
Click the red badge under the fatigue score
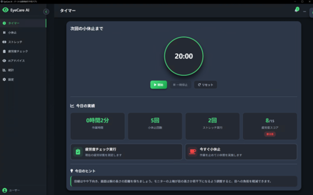pyautogui.click(x=270, y=134)
